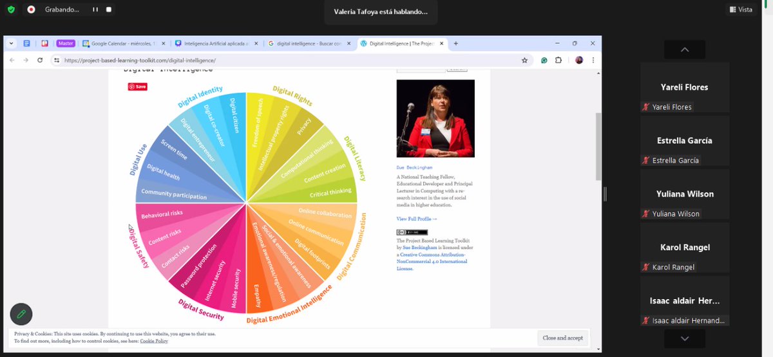This screenshot has height=357, width=773.
Task: Close the digital intelligence search tab
Action: 350,43
